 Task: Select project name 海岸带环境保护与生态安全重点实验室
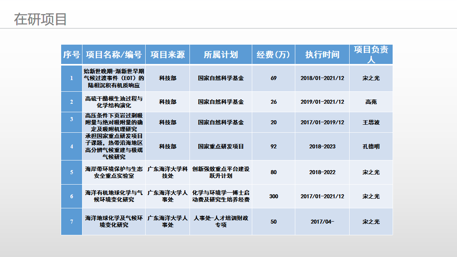click(114, 172)
